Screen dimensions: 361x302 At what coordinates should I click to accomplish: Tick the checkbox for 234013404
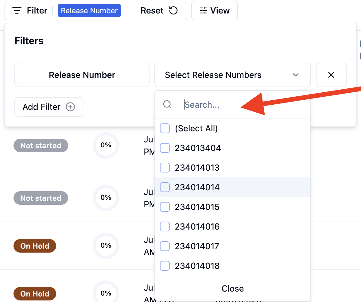[x=165, y=148]
